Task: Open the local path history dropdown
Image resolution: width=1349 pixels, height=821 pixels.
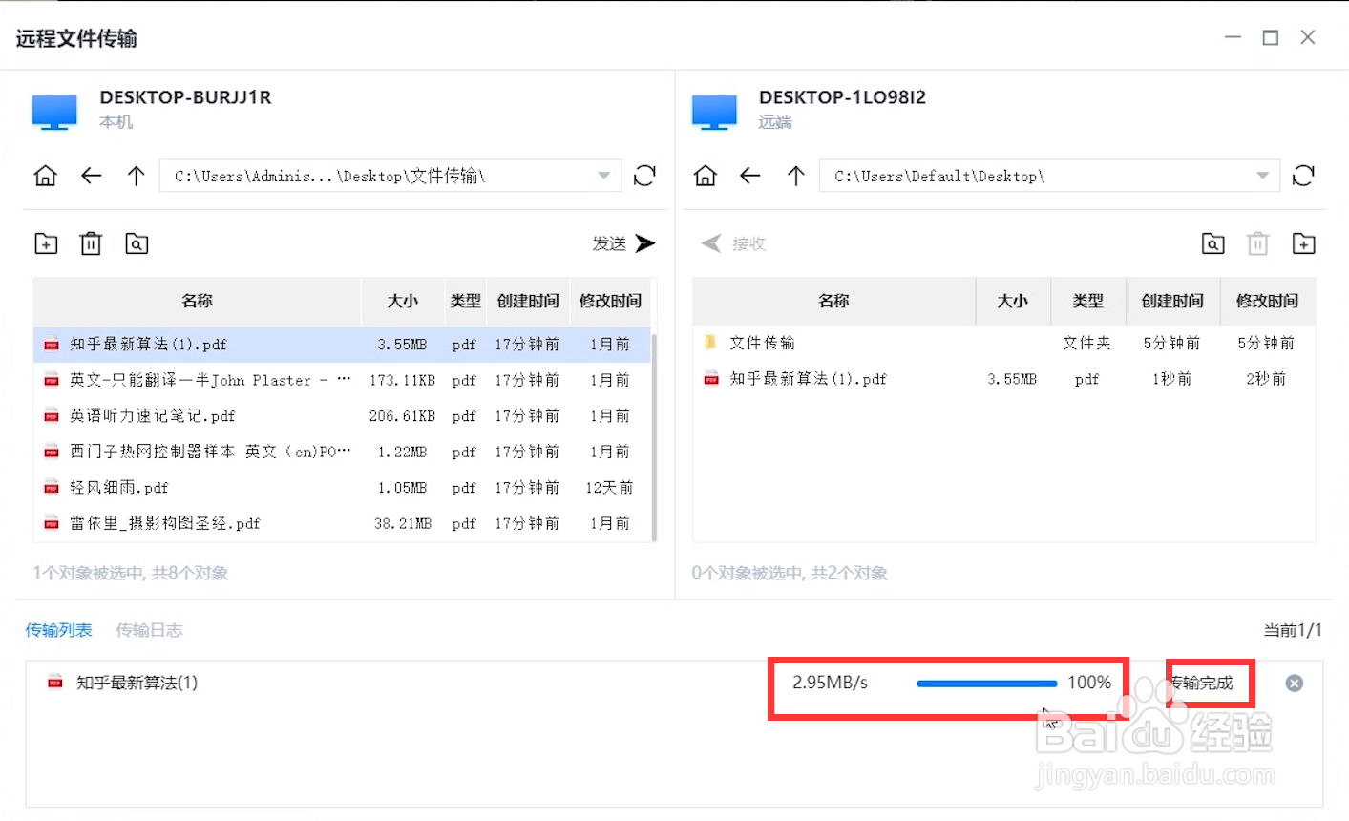Action: tap(602, 176)
